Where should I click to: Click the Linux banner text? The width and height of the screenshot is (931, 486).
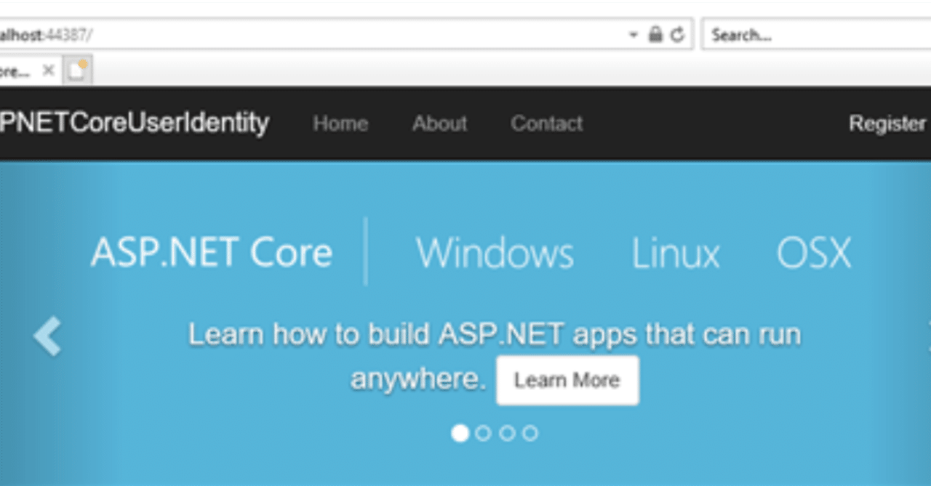(x=676, y=253)
